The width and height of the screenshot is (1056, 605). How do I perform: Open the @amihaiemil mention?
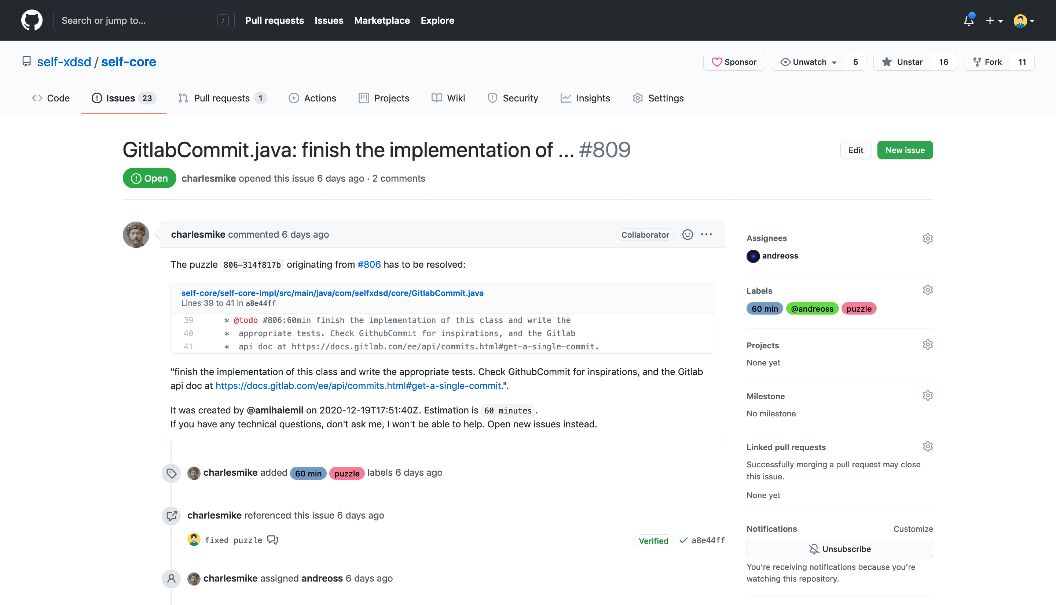(275, 410)
